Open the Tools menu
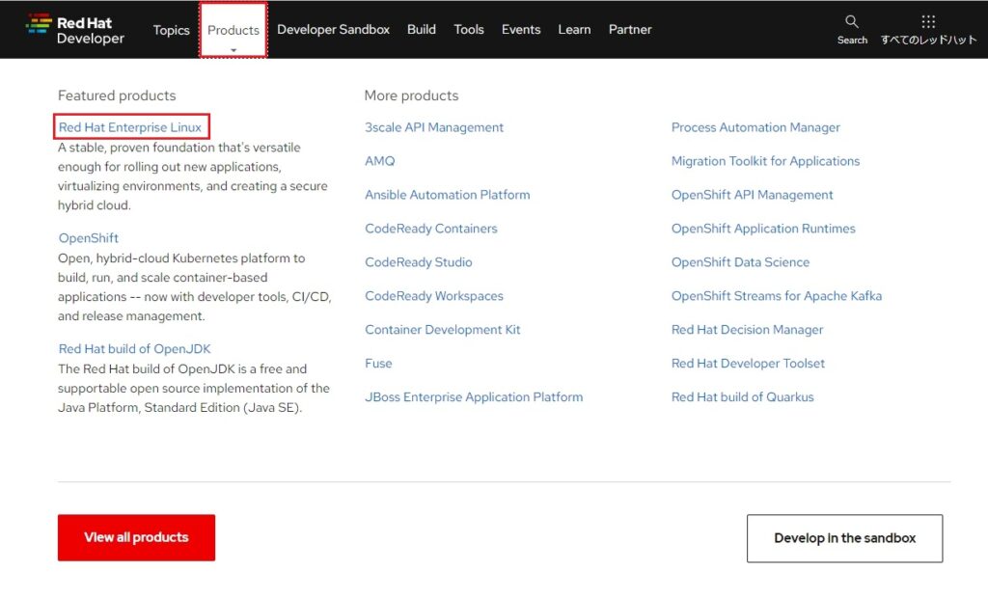Image resolution: width=988 pixels, height=598 pixels. pos(469,30)
